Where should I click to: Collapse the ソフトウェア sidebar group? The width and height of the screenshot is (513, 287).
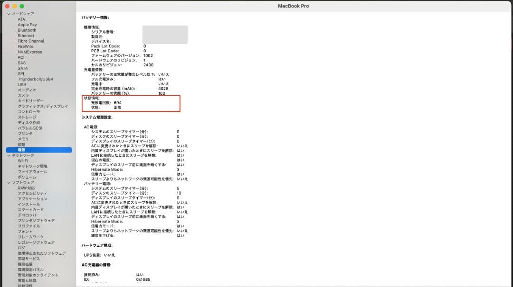click(9, 183)
